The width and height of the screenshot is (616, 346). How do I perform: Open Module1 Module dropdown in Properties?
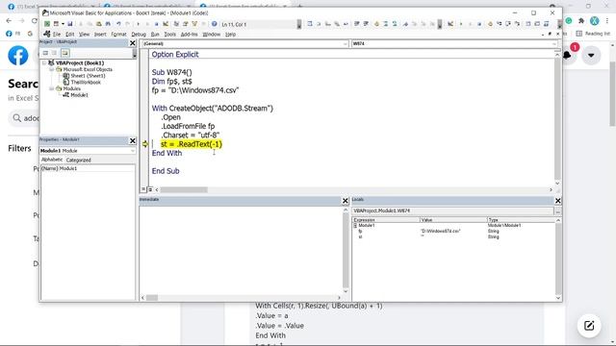(x=133, y=151)
